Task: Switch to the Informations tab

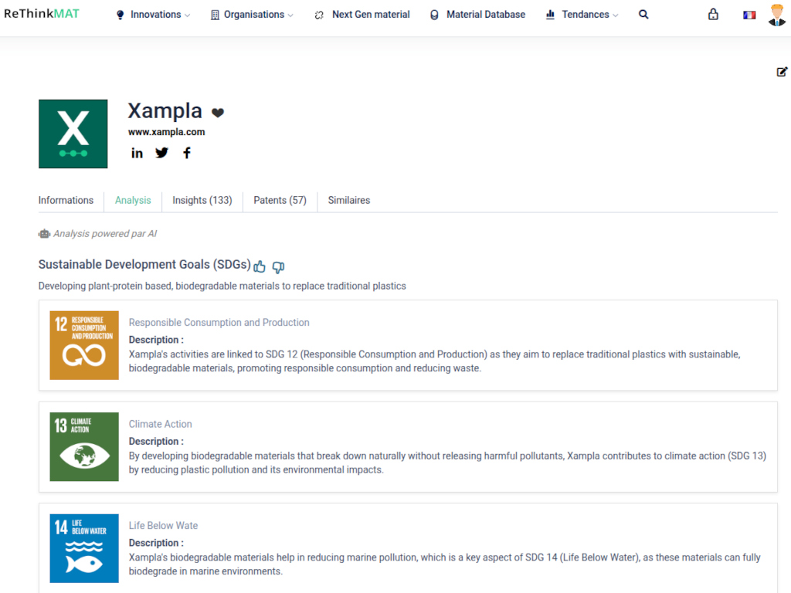Action: pos(66,200)
